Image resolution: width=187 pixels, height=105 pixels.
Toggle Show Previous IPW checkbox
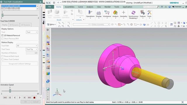[x=2, y=38]
